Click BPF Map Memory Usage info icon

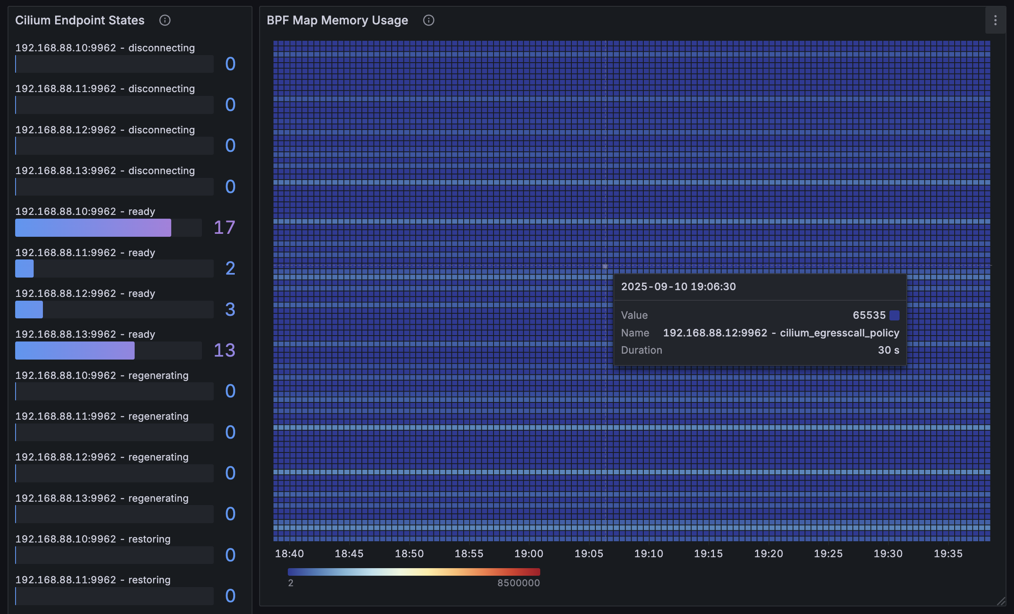click(428, 20)
